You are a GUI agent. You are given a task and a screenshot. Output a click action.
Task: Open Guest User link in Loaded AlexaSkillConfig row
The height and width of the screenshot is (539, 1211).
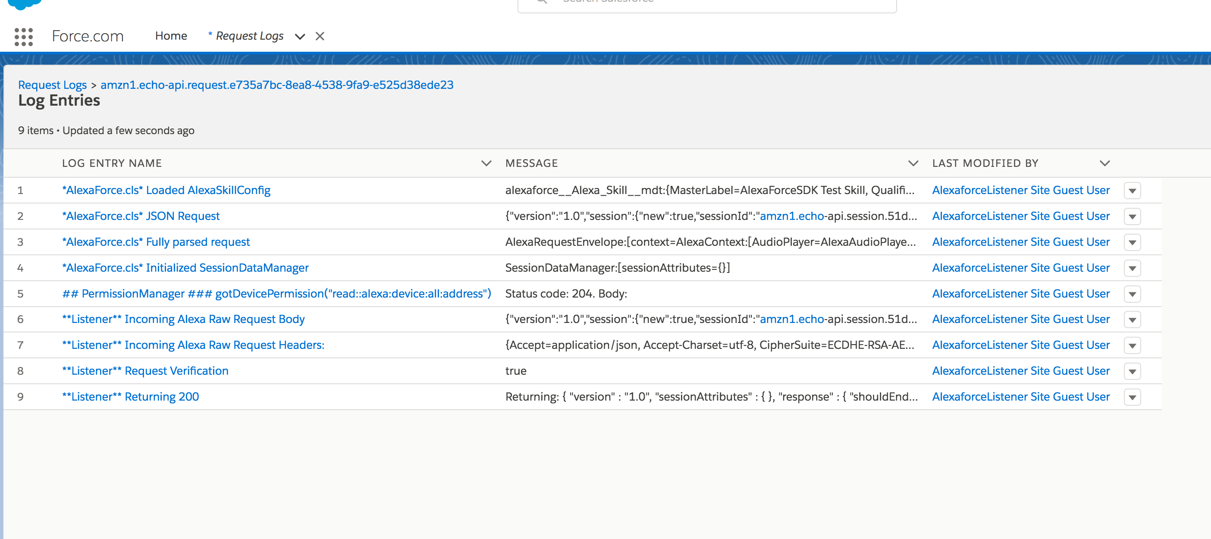pos(1021,190)
